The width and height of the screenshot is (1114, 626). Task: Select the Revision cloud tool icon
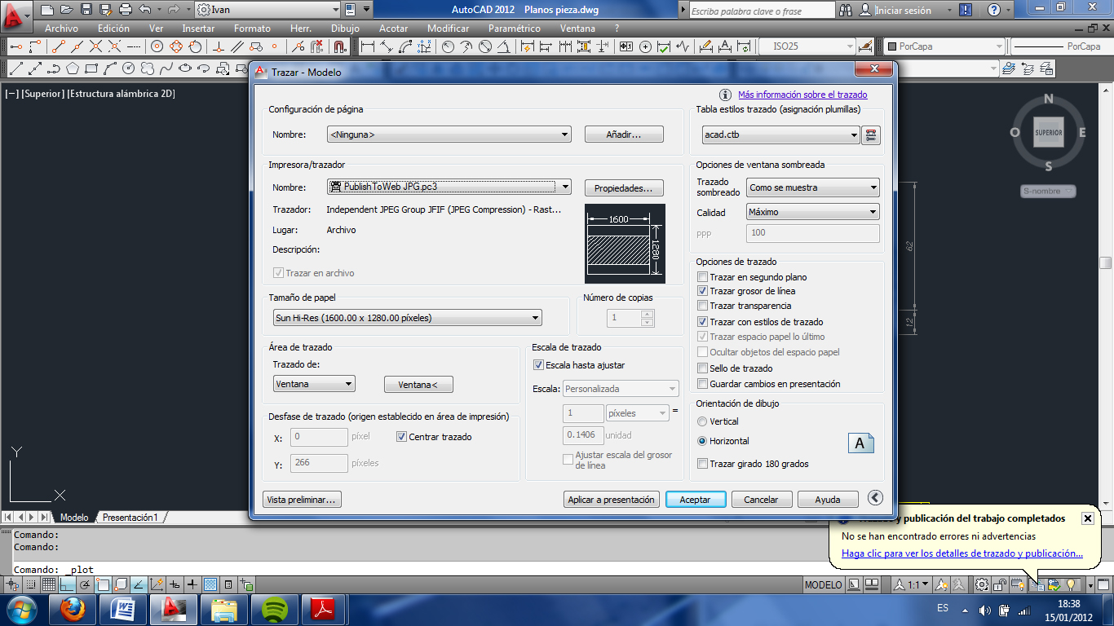(148, 68)
